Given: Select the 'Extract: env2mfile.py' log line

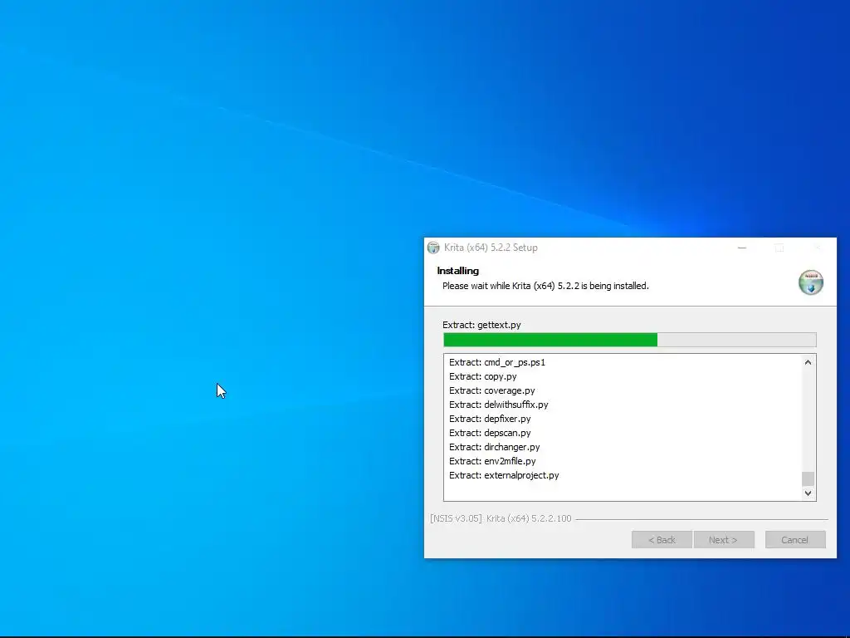Looking at the screenshot, I should (x=492, y=461).
